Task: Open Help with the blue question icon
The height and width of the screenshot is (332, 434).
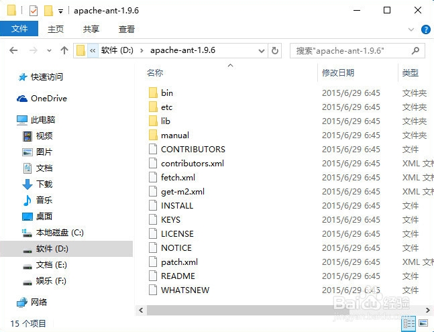Action: tap(426, 30)
